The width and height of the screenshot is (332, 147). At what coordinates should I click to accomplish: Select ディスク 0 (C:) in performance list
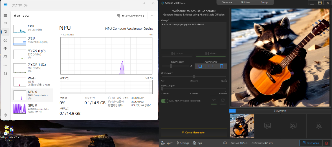click(x=32, y=54)
